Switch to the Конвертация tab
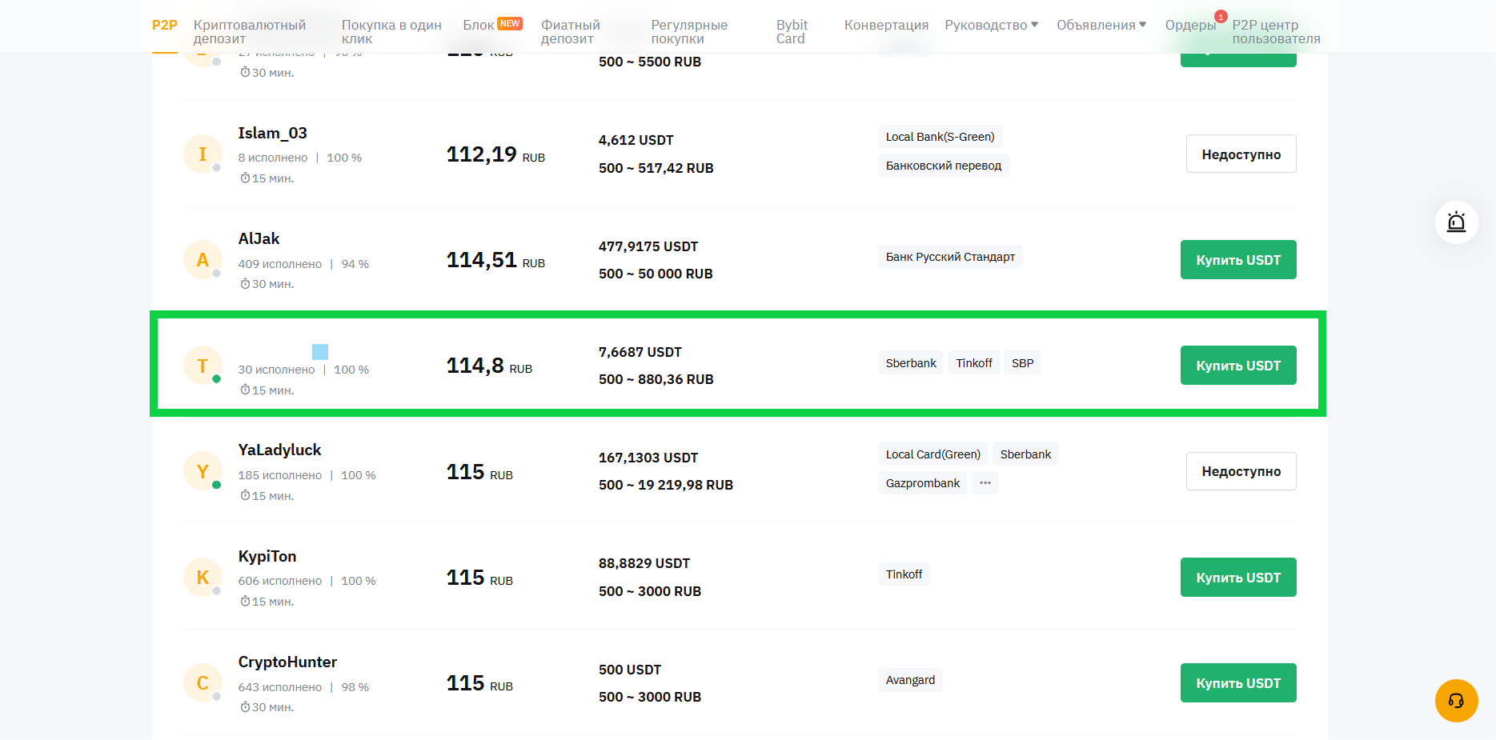Viewport: 1496px width, 740px height. [x=886, y=25]
